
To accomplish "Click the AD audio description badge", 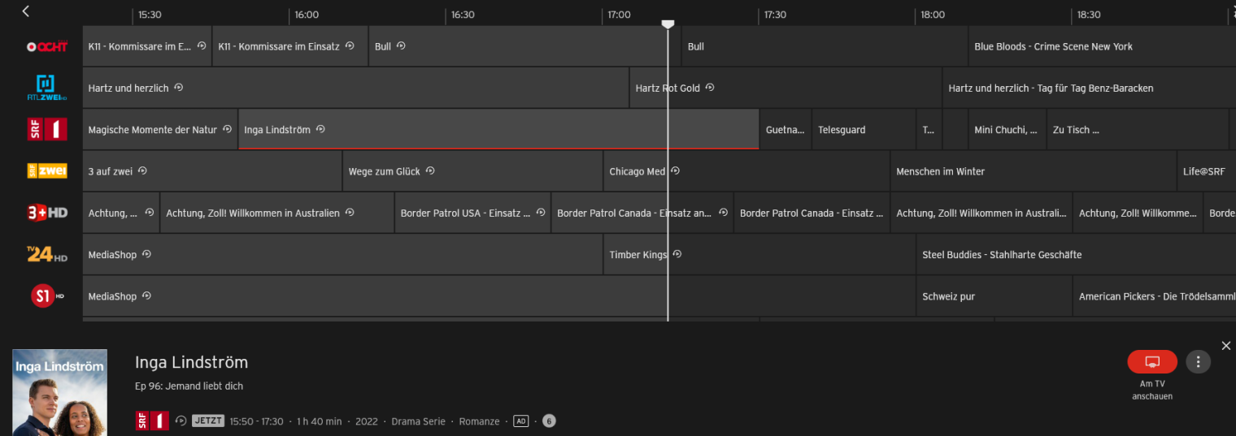I will 520,421.
